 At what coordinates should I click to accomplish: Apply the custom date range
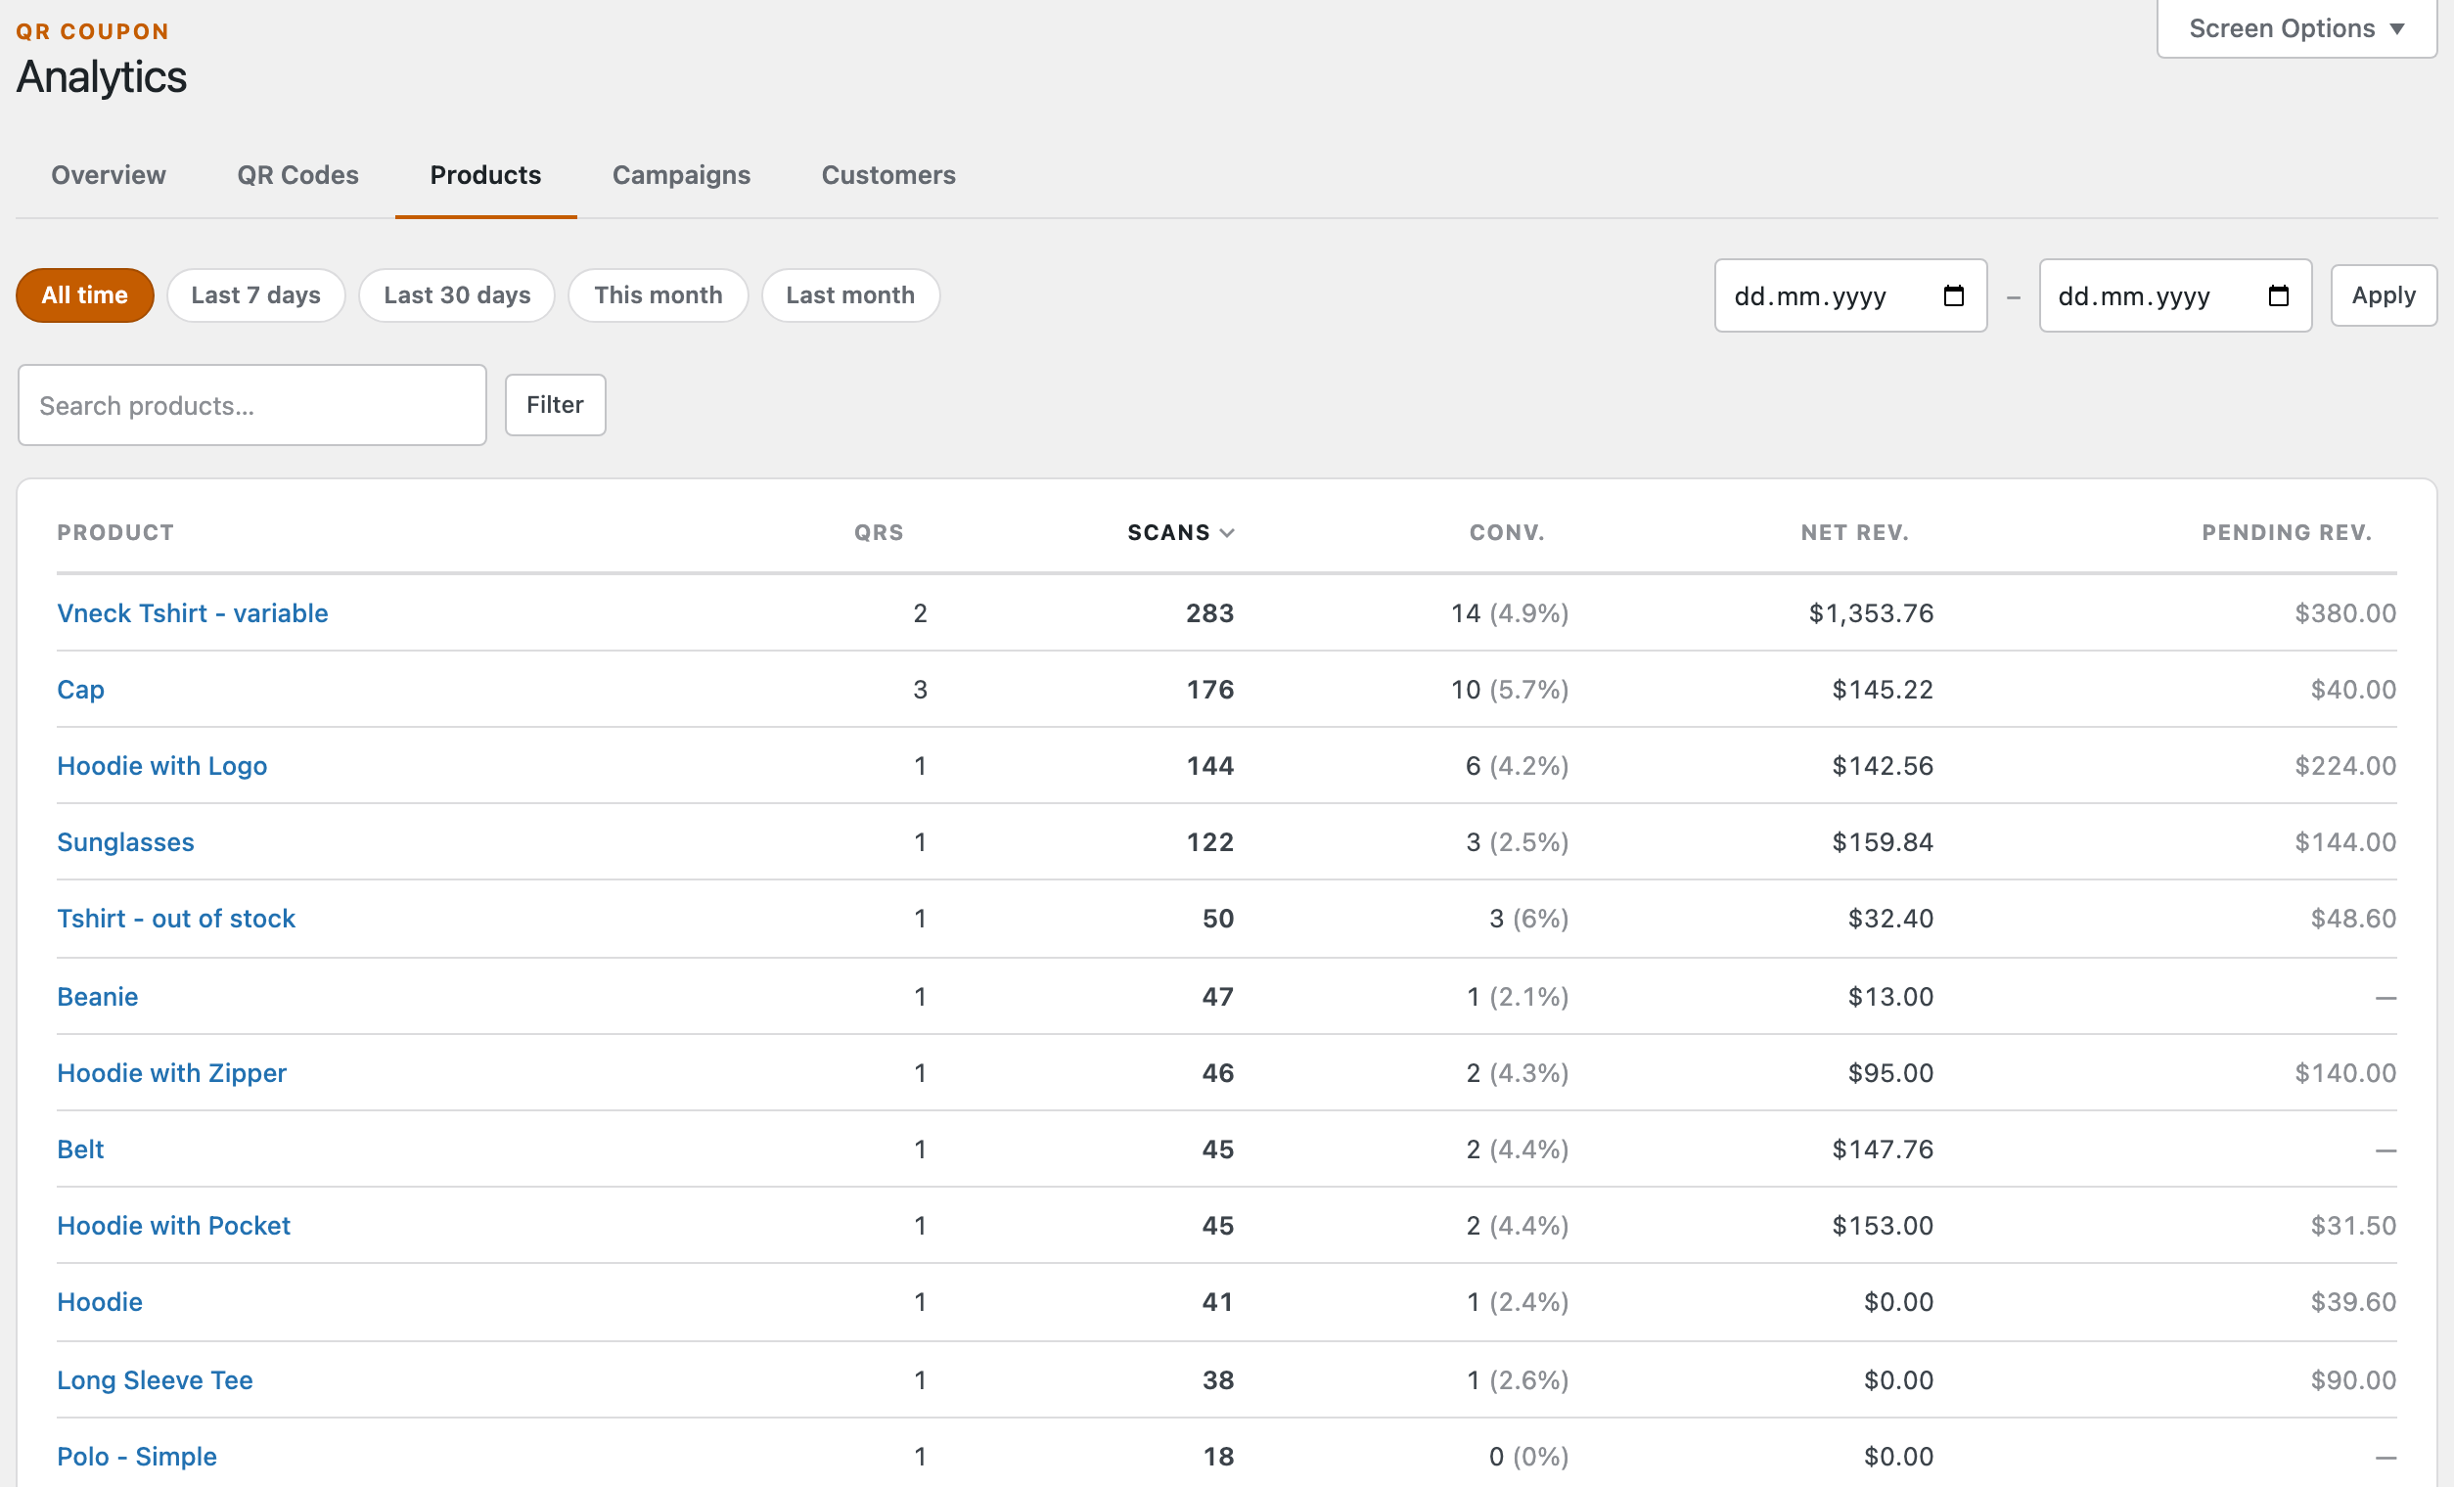click(x=2384, y=295)
